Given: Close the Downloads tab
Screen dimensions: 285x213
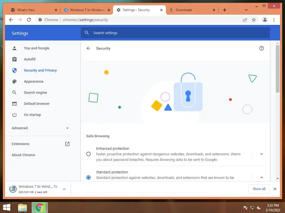Looking at the screenshot, I should (x=214, y=10).
